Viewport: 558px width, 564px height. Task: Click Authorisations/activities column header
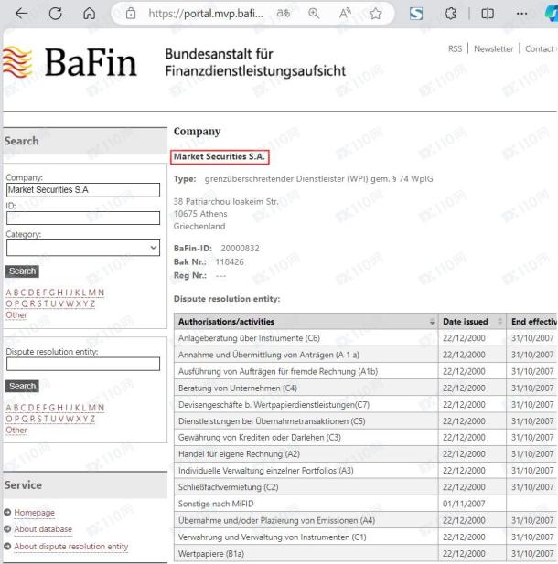click(x=306, y=322)
